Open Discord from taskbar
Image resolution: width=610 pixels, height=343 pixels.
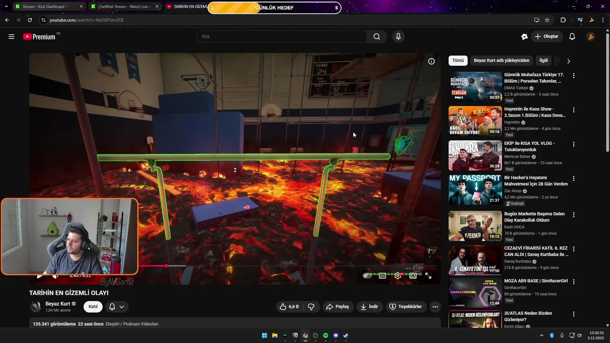[x=336, y=335]
